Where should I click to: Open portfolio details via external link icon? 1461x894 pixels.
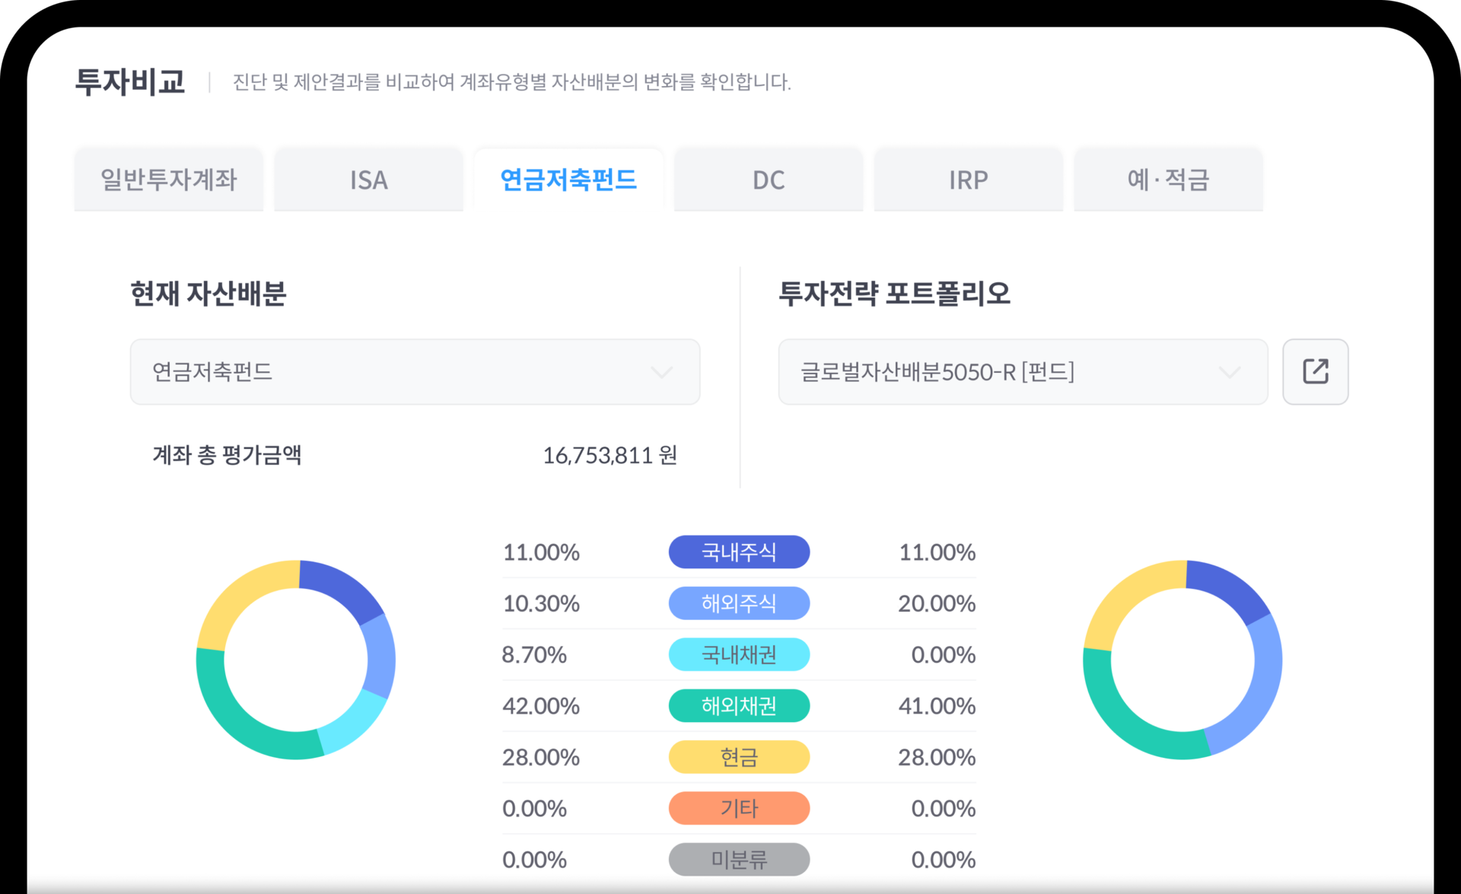click(x=1315, y=371)
